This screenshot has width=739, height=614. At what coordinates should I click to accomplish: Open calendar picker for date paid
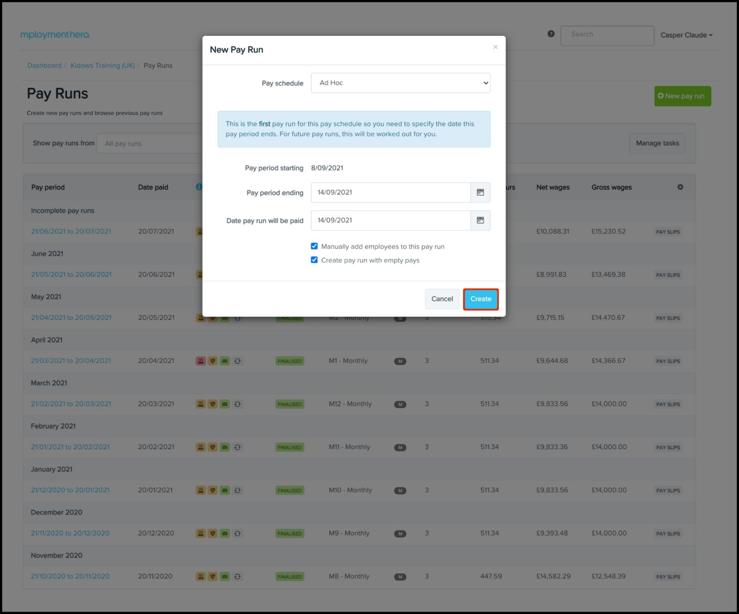point(480,220)
